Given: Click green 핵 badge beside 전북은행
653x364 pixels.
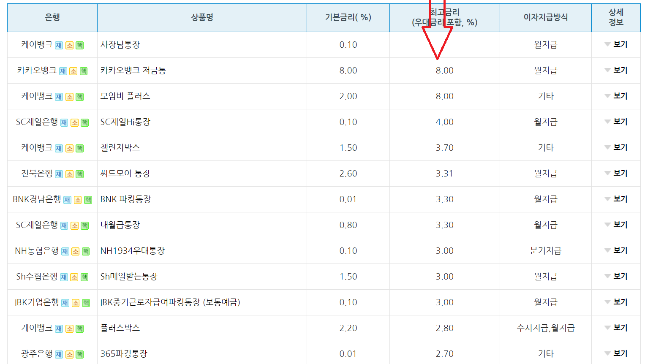Looking at the screenshot, I should [x=80, y=174].
